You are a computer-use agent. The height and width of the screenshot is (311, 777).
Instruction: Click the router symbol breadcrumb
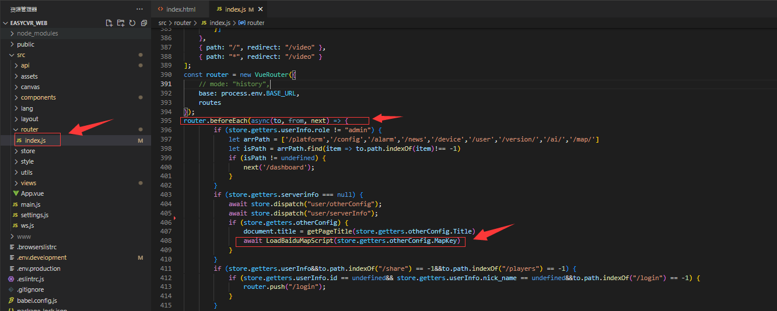(x=256, y=23)
